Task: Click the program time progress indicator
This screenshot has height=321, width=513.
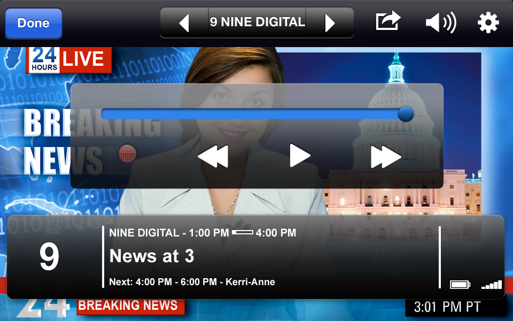Action: [x=243, y=232]
